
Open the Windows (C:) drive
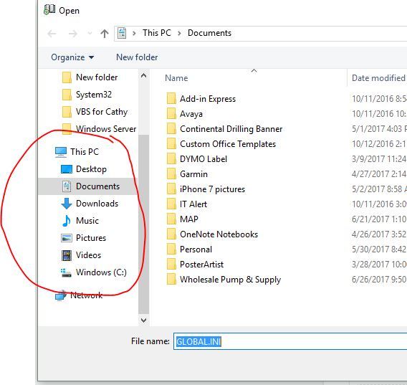tap(93, 272)
